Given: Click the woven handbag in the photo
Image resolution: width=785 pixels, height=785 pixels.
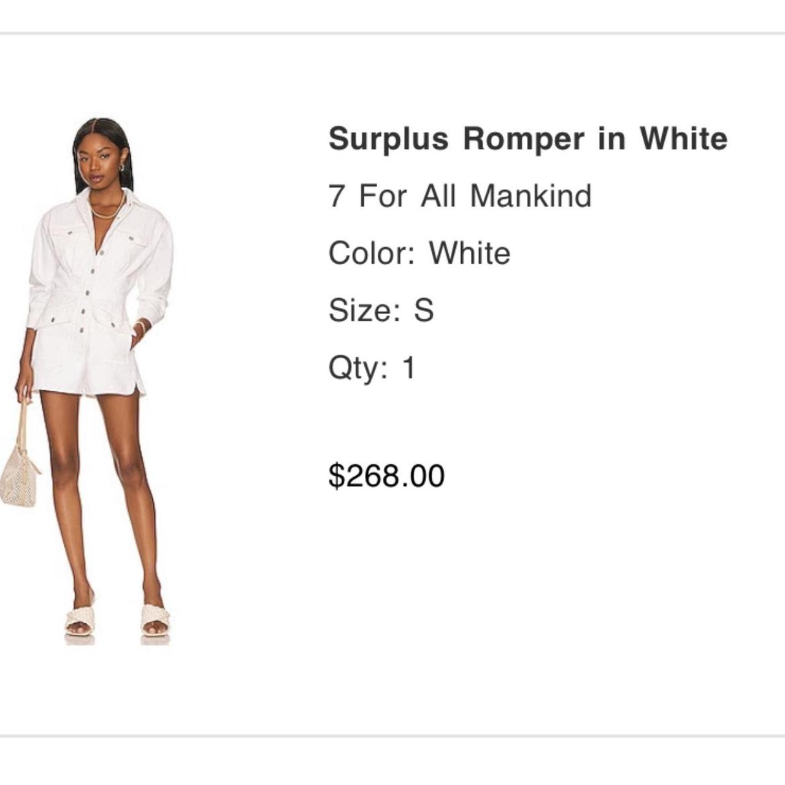Looking at the screenshot, I should (x=20, y=467).
